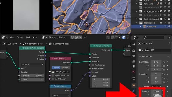
Task: Click the Cube.009 mesh icon in outliner
Action: pos(145,27)
